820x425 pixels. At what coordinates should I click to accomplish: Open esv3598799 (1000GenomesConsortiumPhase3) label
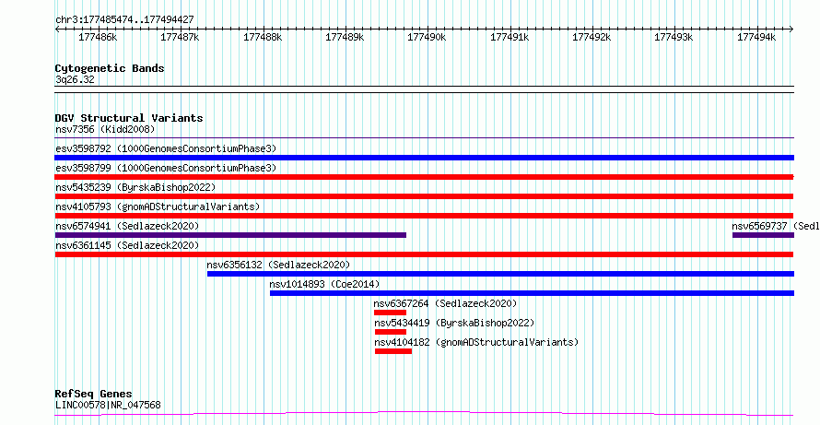(x=166, y=168)
